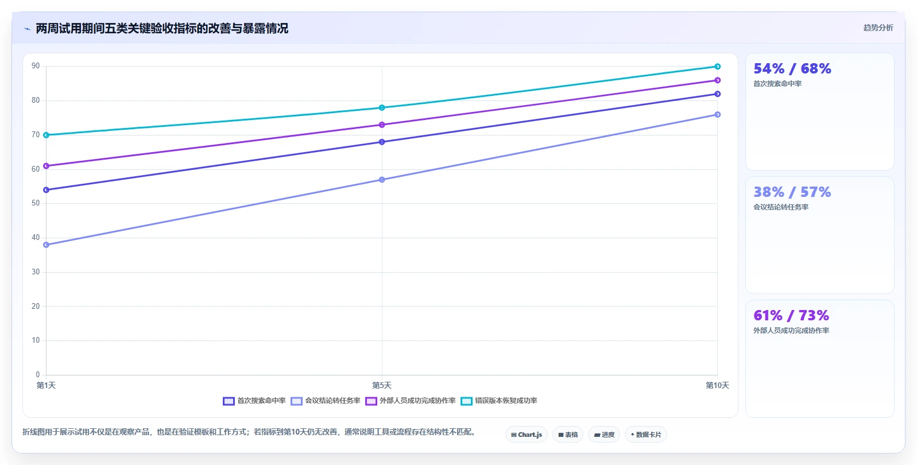Viewport: 917px width, 465px height.
Task: Click the 会议结论转任务率 point at 第10天
Action: 717,115
